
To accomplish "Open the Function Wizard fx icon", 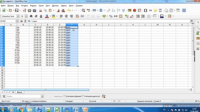I will pyautogui.click(x=22, y=21).
